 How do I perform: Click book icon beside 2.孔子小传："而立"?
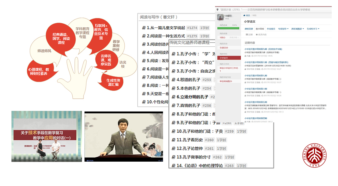[x=173, y=63]
